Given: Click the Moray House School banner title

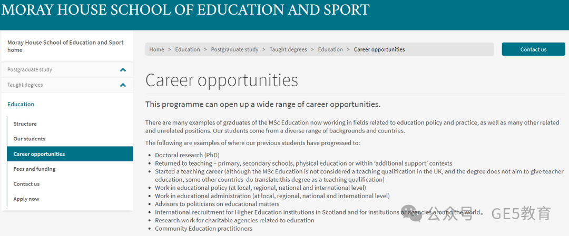Looking at the screenshot, I should point(185,9).
